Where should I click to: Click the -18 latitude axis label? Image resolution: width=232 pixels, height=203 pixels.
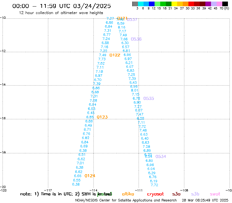pos(3,152)
